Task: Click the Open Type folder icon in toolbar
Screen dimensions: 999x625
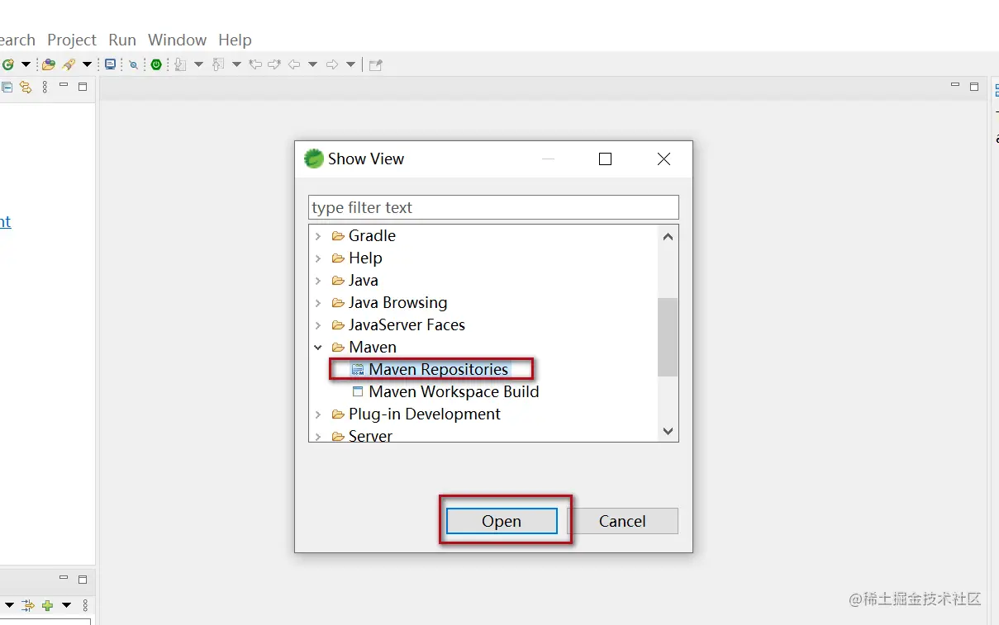Action: tap(49, 64)
